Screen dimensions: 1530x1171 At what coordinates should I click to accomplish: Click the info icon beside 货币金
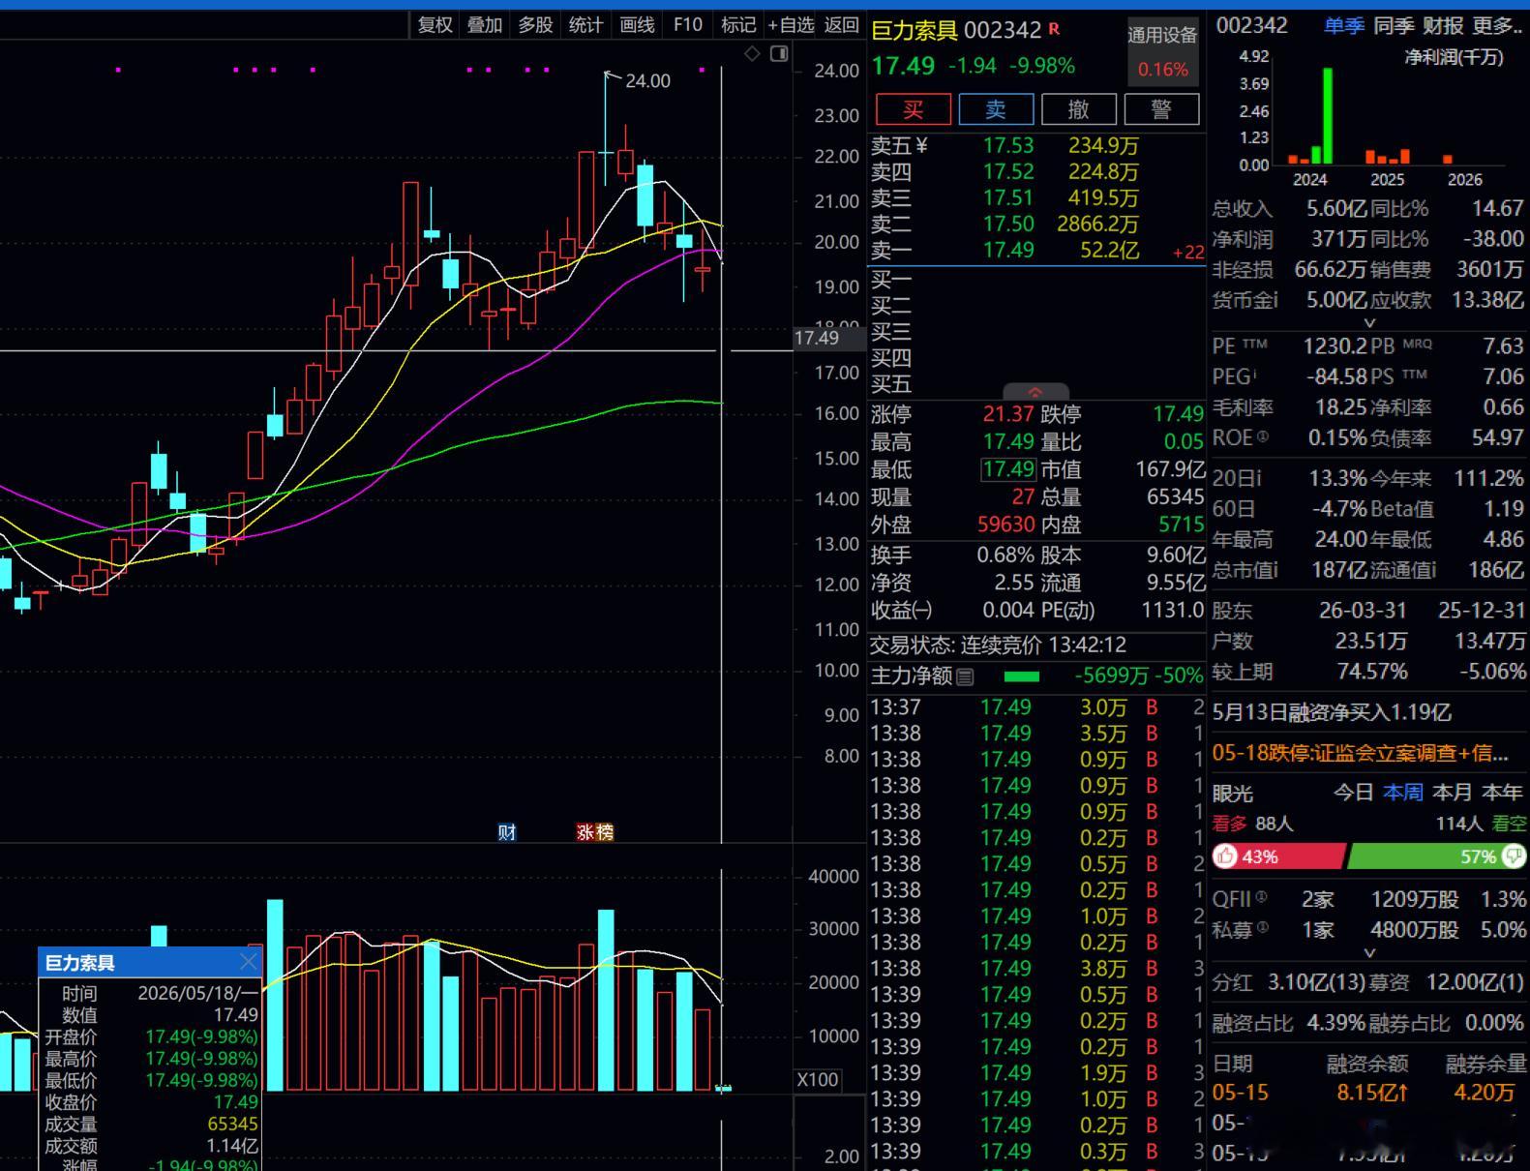1275,300
